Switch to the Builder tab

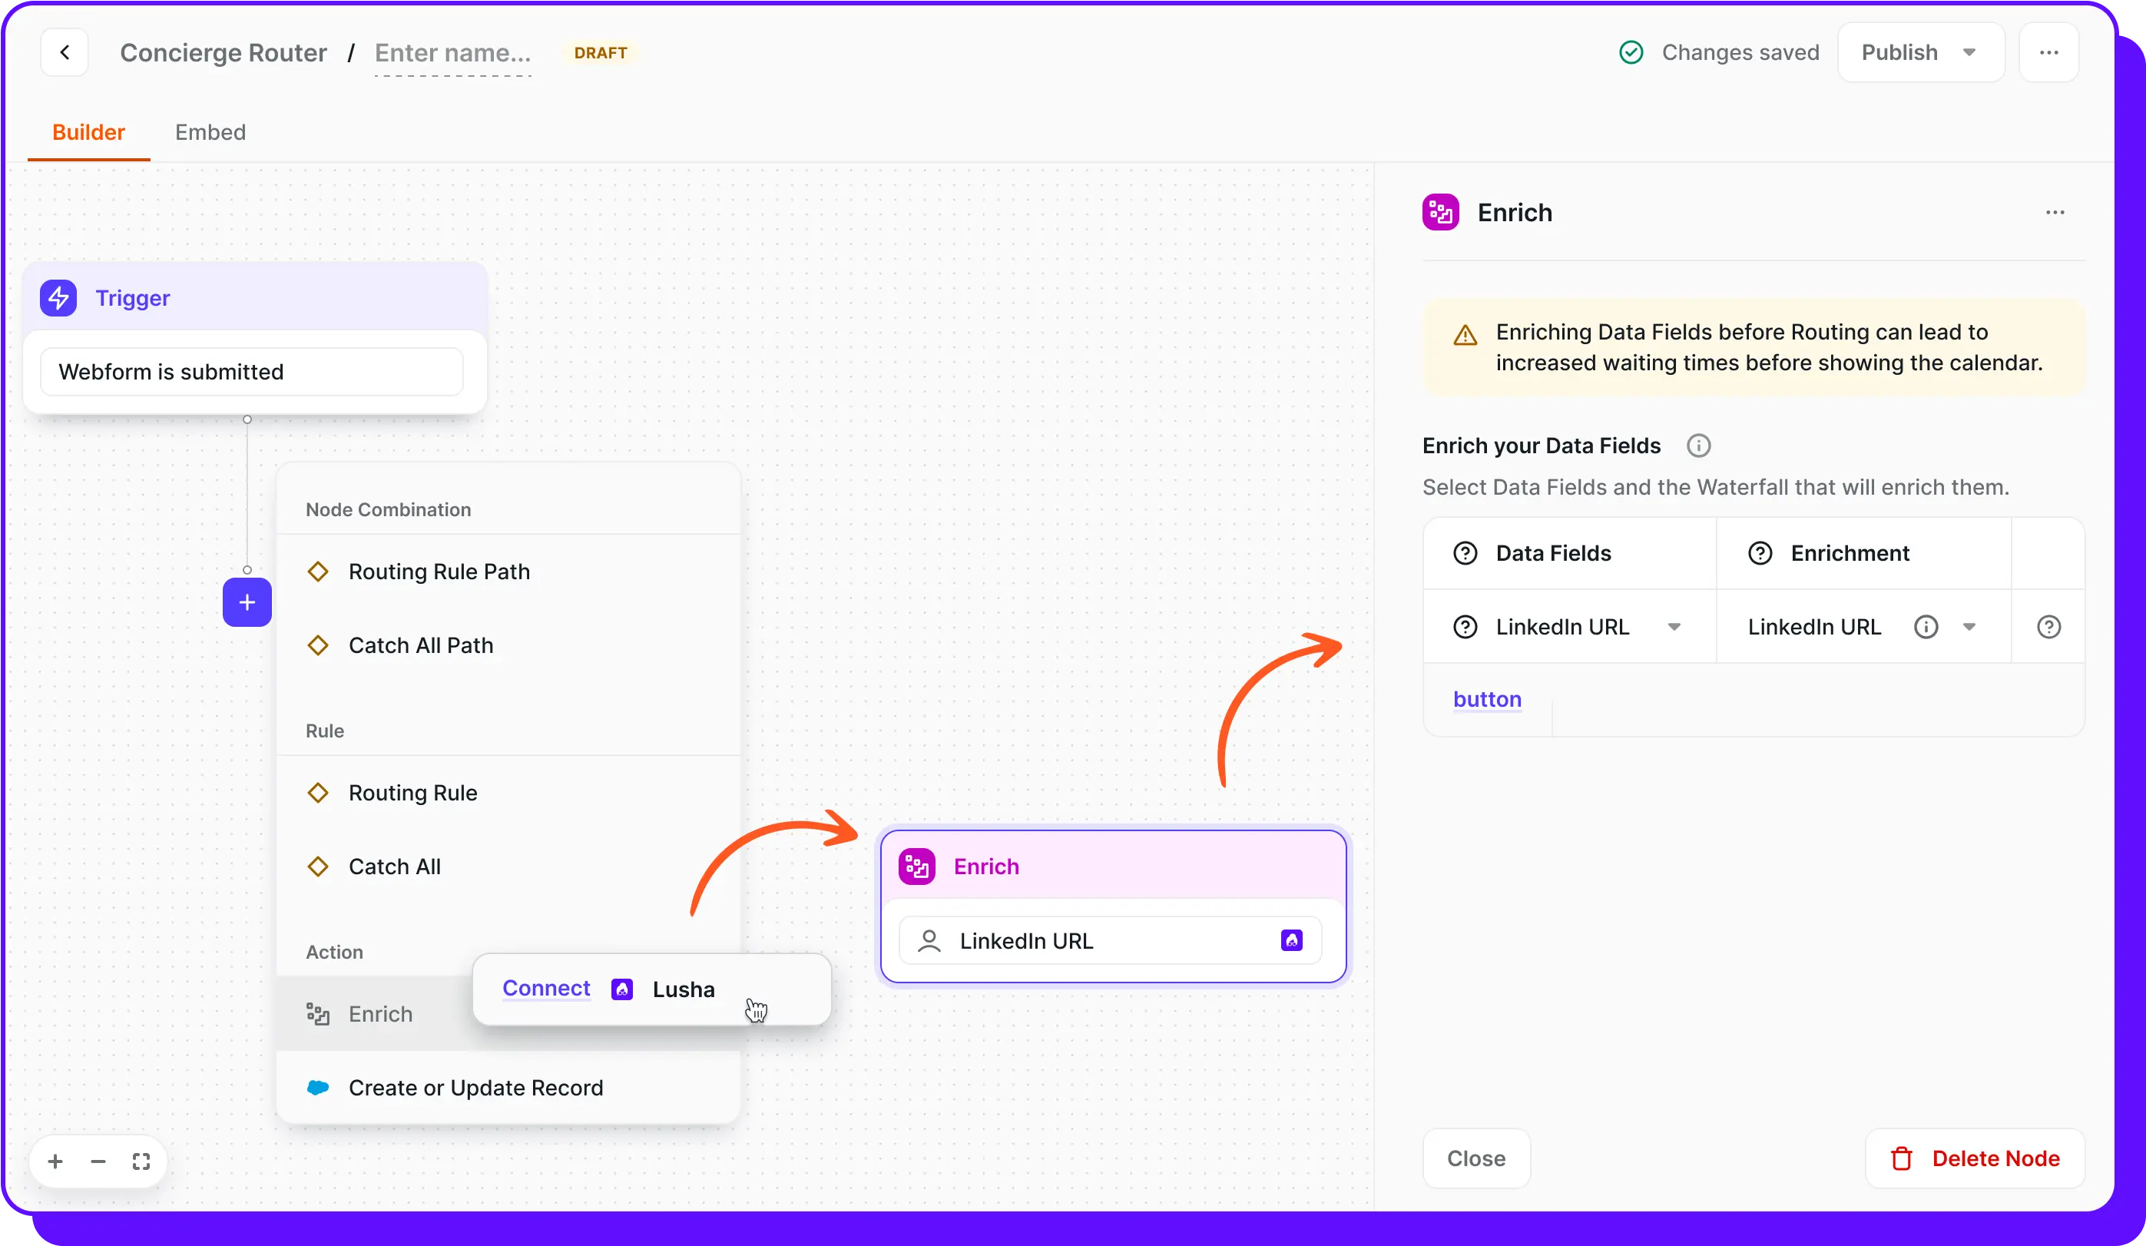(x=88, y=133)
